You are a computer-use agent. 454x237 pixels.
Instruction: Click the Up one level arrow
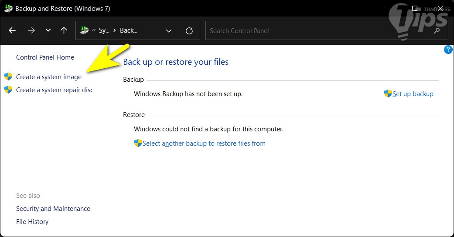tap(64, 30)
